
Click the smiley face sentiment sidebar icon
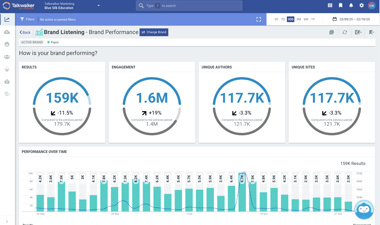pyautogui.click(x=7, y=44)
